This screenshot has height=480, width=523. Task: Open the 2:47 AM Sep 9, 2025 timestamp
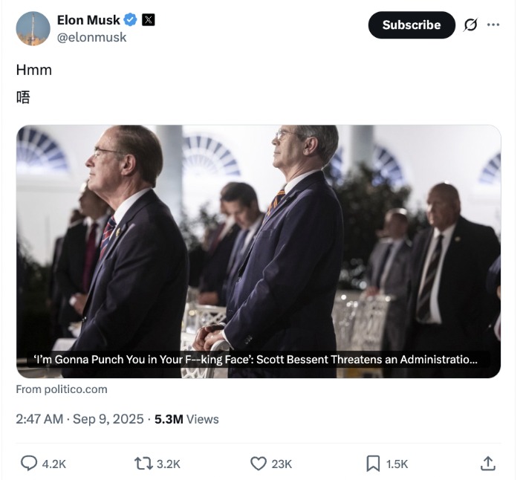coord(79,419)
